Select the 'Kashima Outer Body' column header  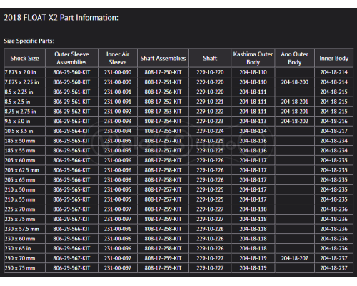pyautogui.click(x=253, y=58)
